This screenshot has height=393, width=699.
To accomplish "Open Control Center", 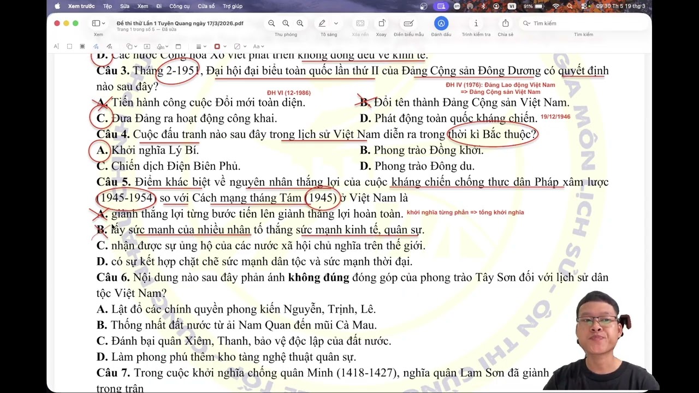I will (584, 6).
